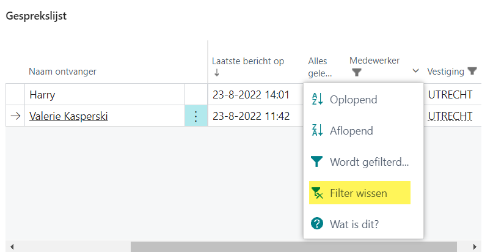Click the Vestiging column filter icon
Viewport: 482px width, 252px height.
(x=472, y=72)
